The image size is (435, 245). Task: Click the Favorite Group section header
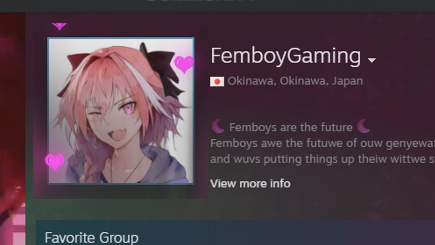(91, 237)
